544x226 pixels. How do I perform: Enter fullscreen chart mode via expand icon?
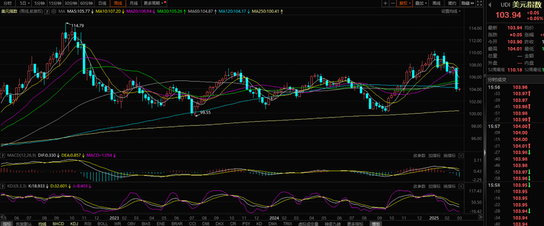coord(479,3)
